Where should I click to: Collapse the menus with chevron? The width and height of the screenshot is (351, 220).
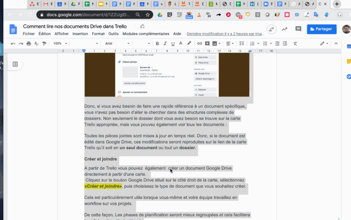[x=336, y=44]
